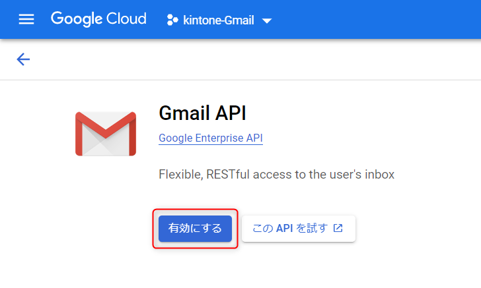Screen dimensions: 481x288
Task: Click the word Flexible in the description
Action: 180,175
